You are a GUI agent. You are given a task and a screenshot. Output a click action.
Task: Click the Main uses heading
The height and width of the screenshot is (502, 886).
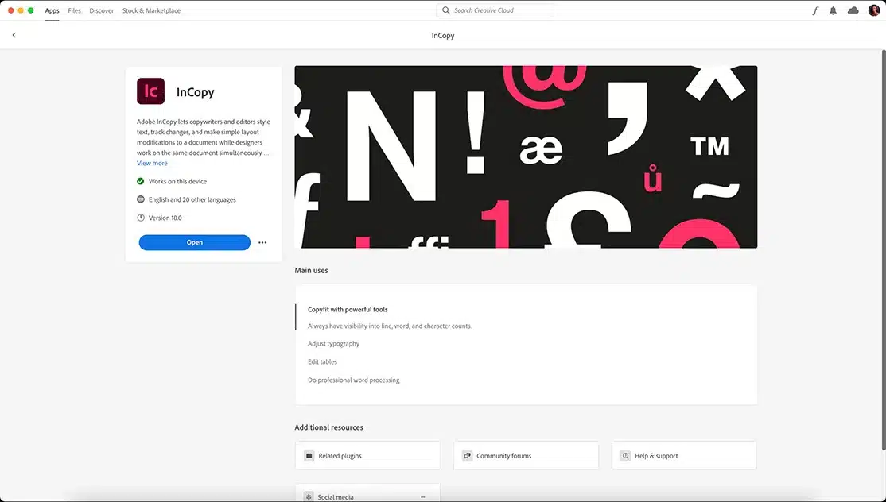(x=311, y=270)
